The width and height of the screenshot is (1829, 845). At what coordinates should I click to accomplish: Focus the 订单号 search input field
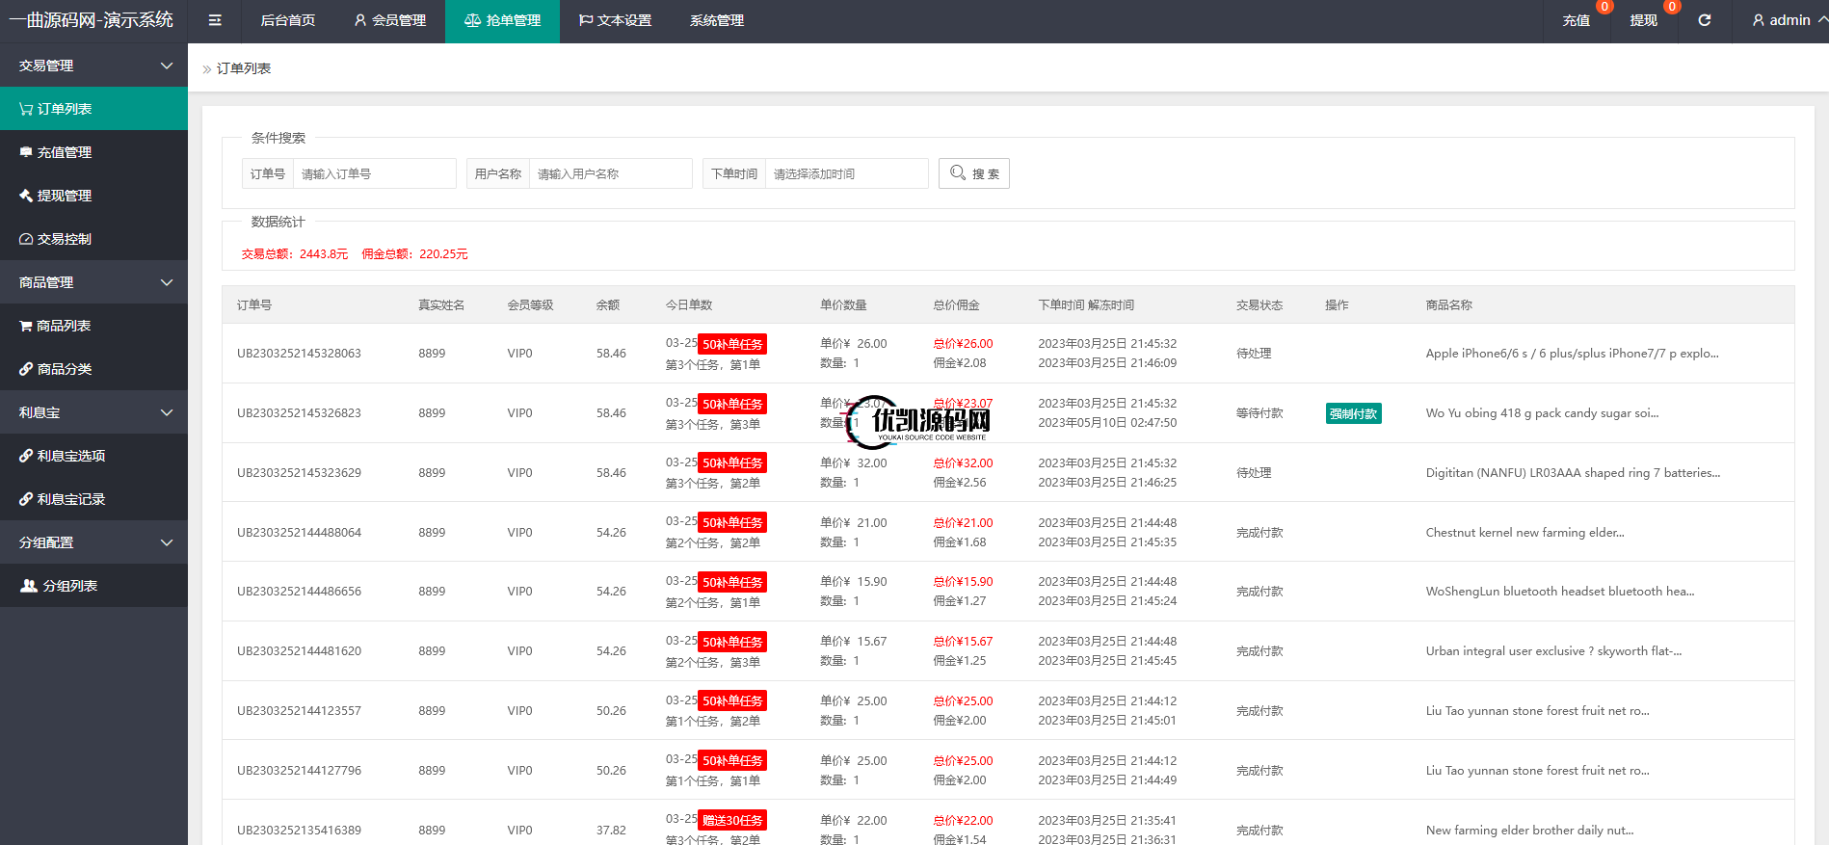click(x=374, y=173)
